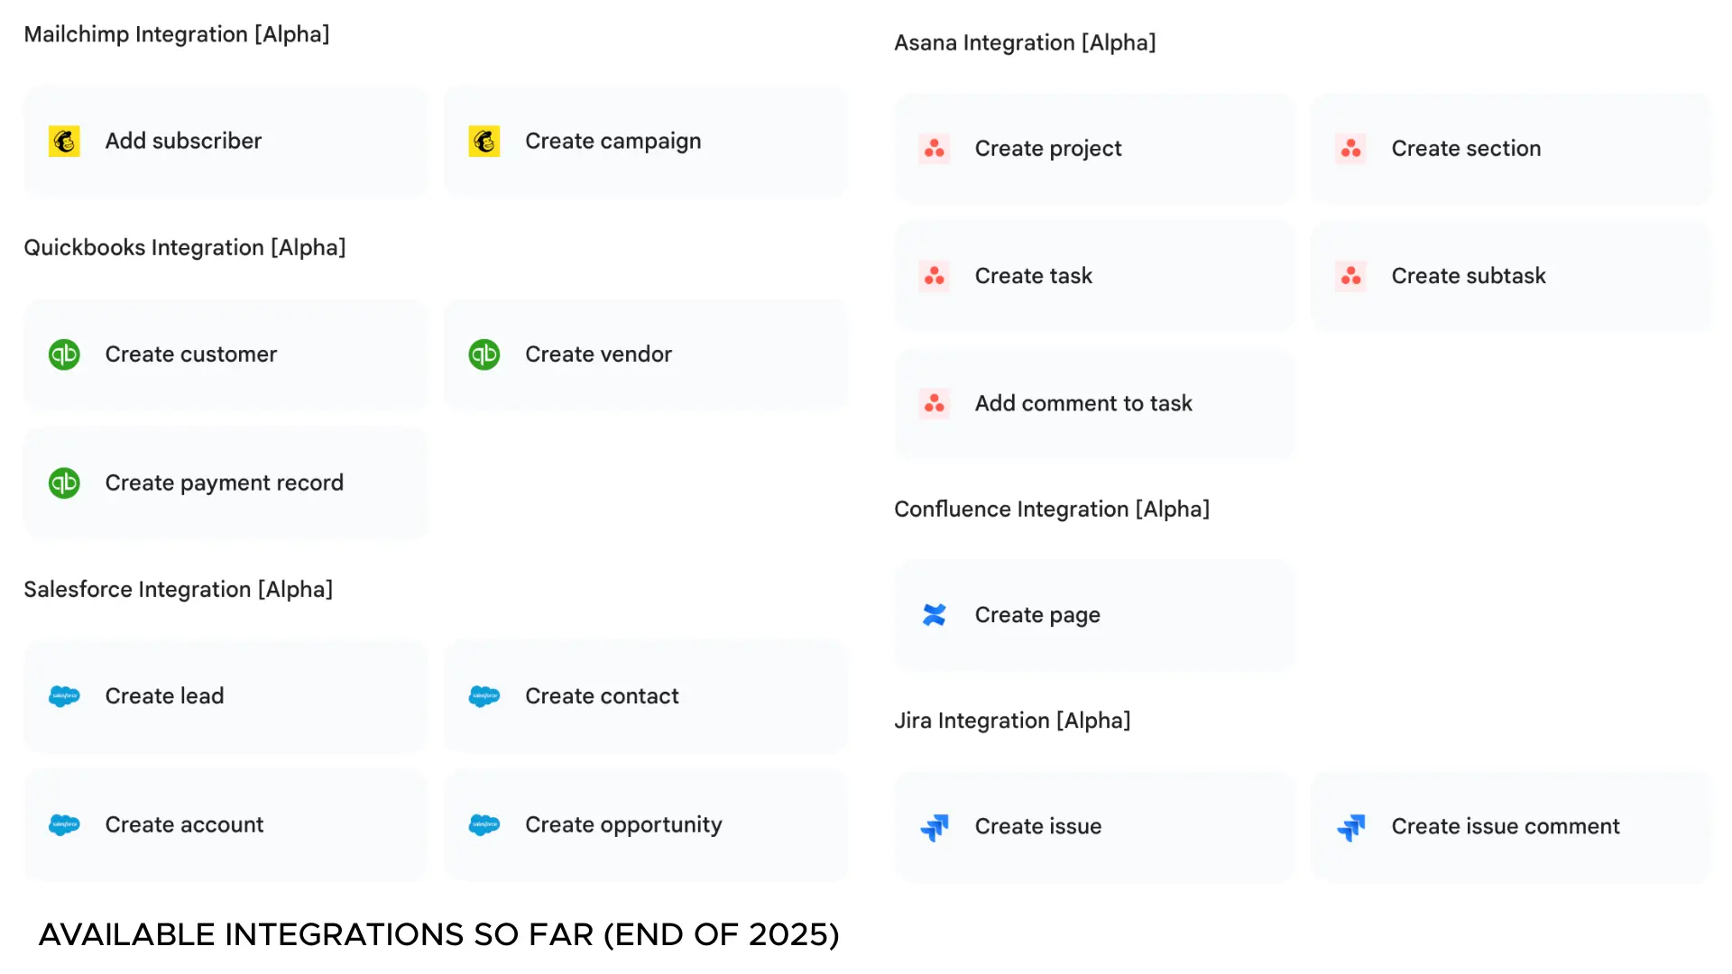Click the Jira Integration [Alpha] heading
Image resolution: width=1732 pixels, height=974 pixels.
(x=1012, y=721)
